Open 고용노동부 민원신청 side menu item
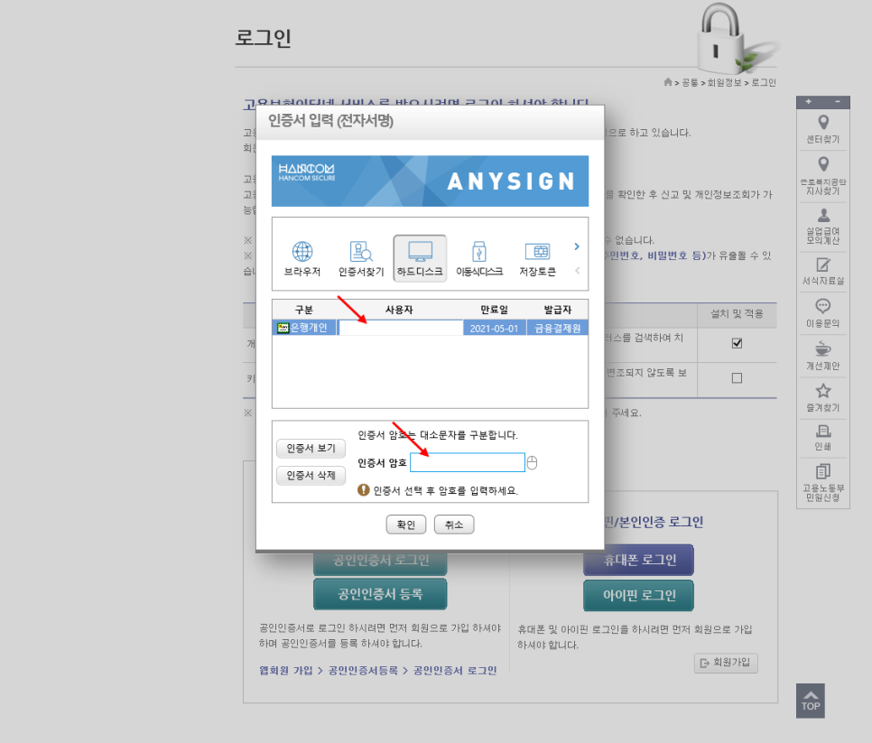872x743 pixels. (823, 482)
